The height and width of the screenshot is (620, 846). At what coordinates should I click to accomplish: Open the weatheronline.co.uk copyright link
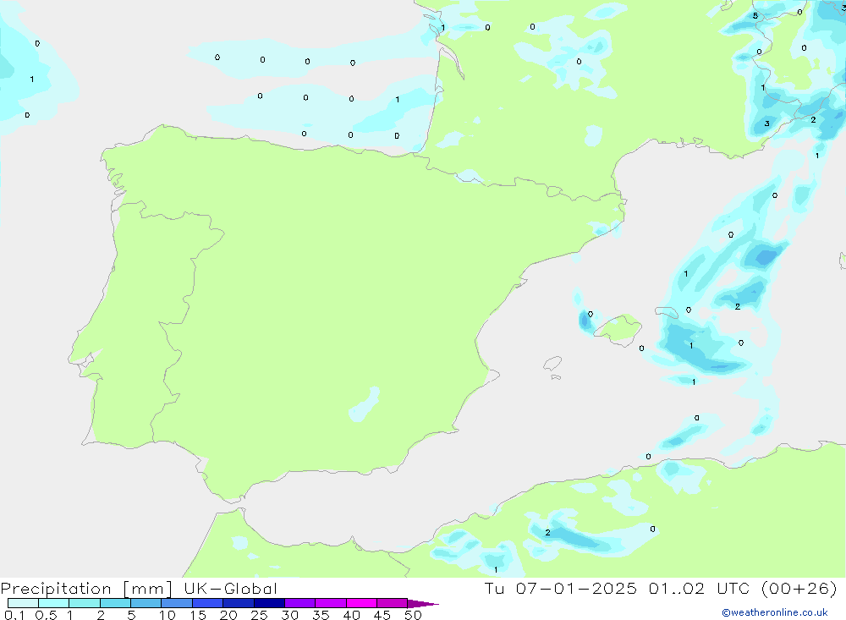coord(774,612)
